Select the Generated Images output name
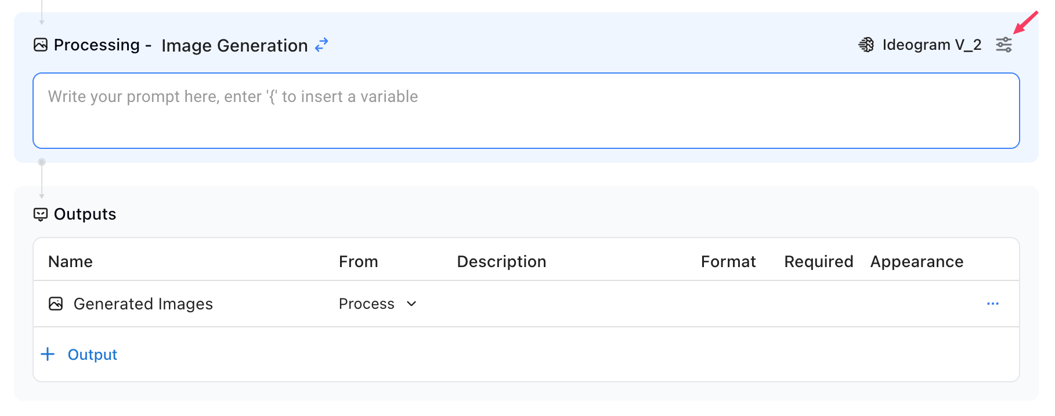Image resolution: width=1055 pixels, height=416 pixels. tap(143, 304)
